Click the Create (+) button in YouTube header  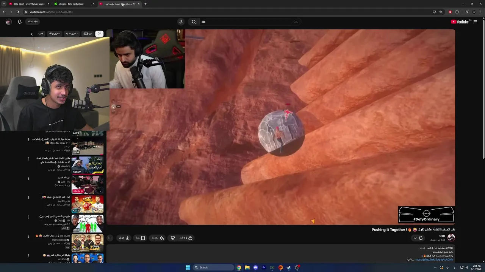pyautogui.click(x=33, y=22)
